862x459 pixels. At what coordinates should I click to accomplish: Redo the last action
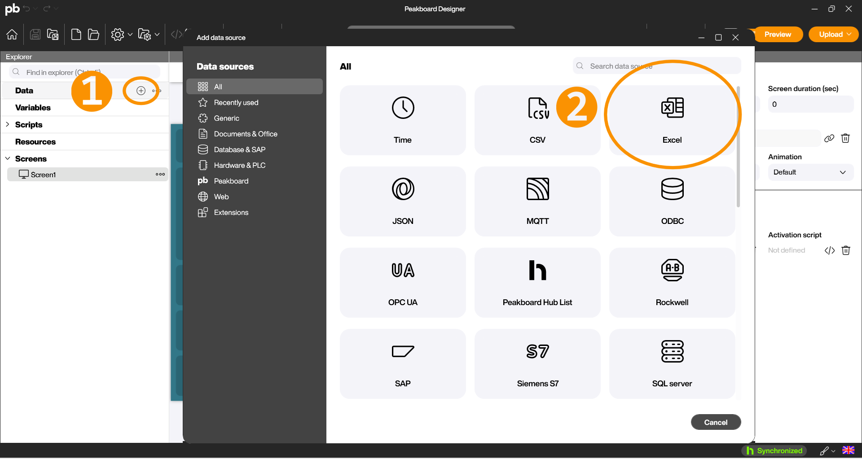click(47, 9)
